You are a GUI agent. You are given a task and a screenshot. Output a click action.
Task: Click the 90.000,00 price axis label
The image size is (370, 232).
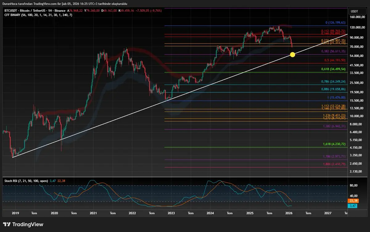pyautogui.click(x=357, y=38)
